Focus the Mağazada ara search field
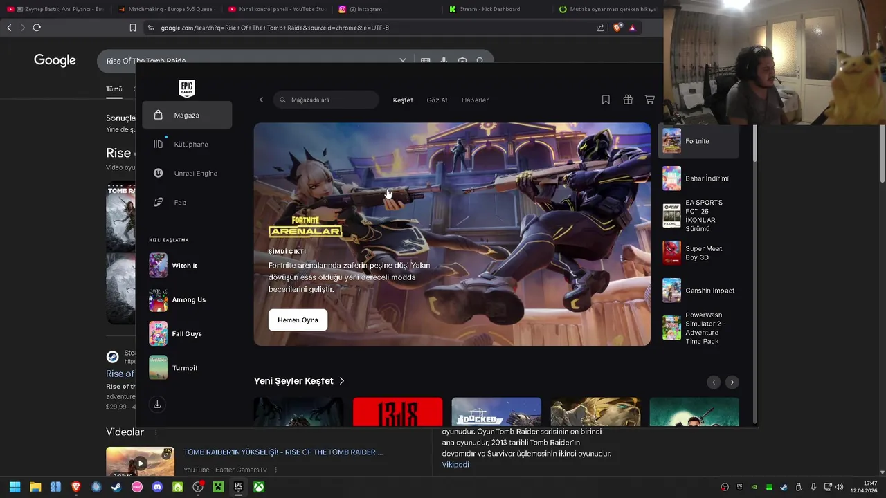The width and height of the screenshot is (886, 498). tap(326, 100)
